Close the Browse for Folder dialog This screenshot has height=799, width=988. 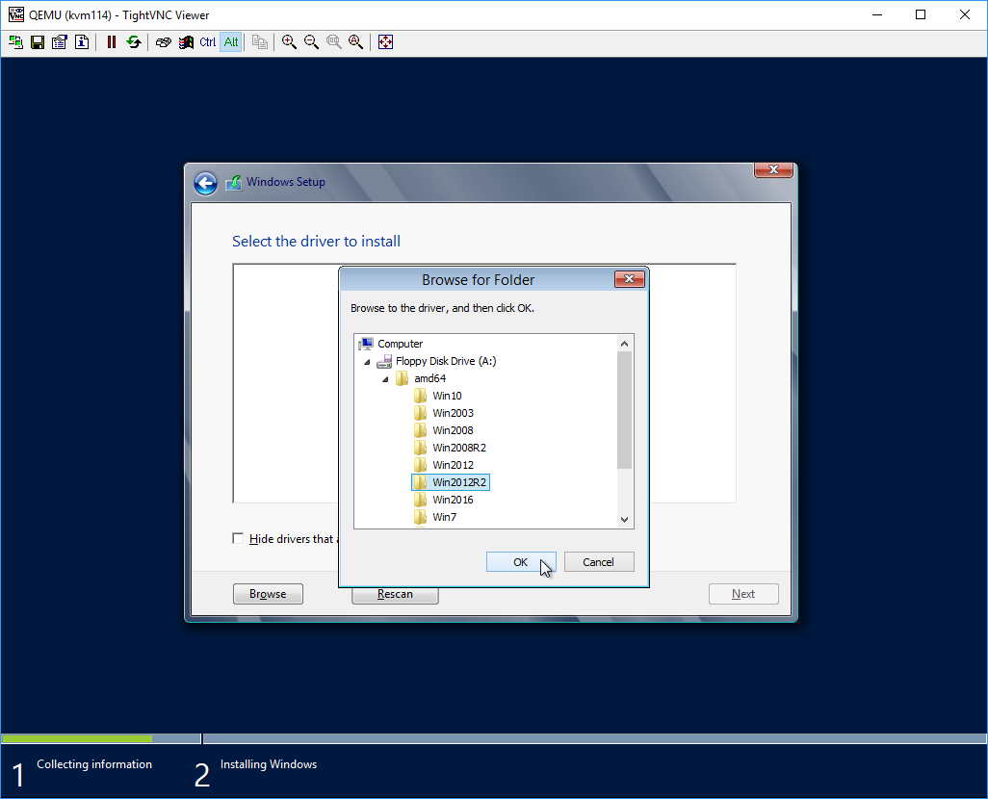pyautogui.click(x=630, y=279)
